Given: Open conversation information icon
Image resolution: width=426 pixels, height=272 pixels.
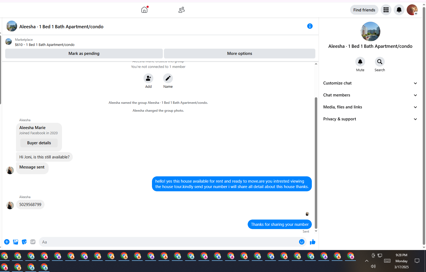Looking at the screenshot, I should tap(310, 26).
